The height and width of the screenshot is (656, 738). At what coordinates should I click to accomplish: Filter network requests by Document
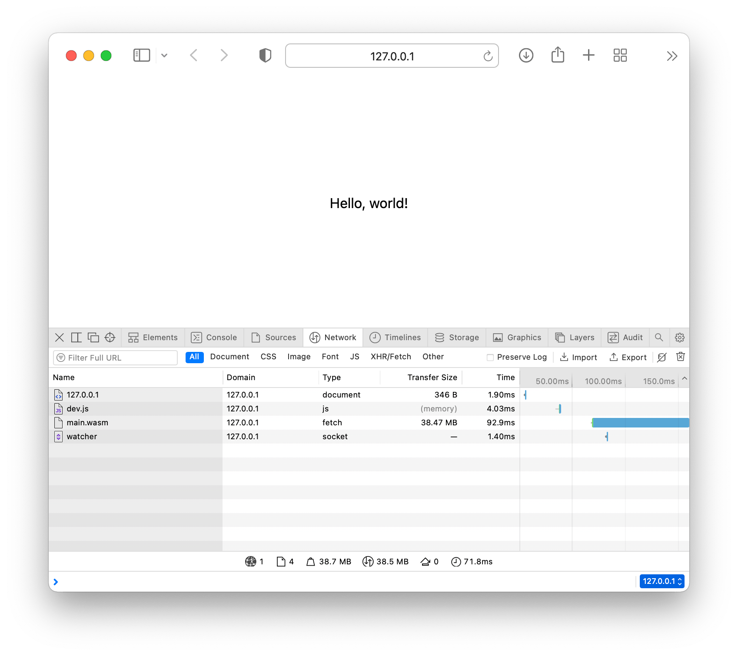(229, 357)
